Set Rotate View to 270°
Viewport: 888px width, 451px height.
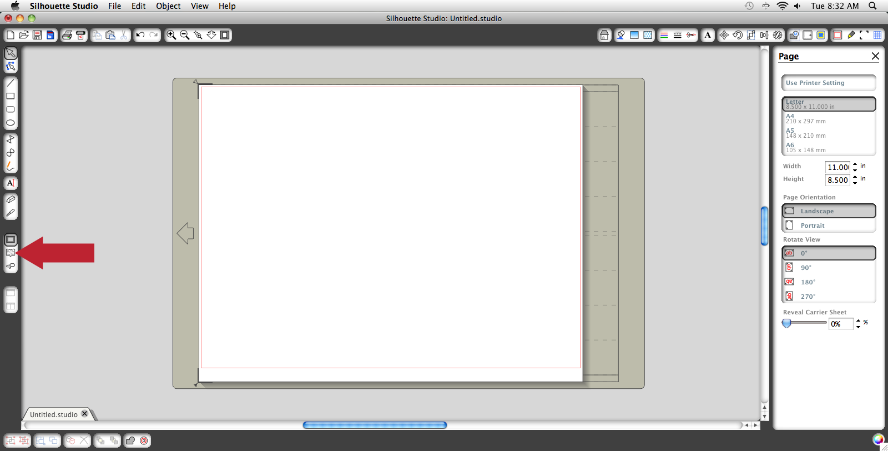click(829, 297)
